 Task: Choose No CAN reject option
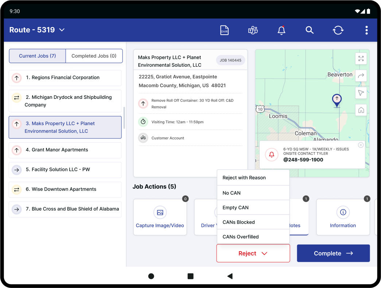[253, 193]
